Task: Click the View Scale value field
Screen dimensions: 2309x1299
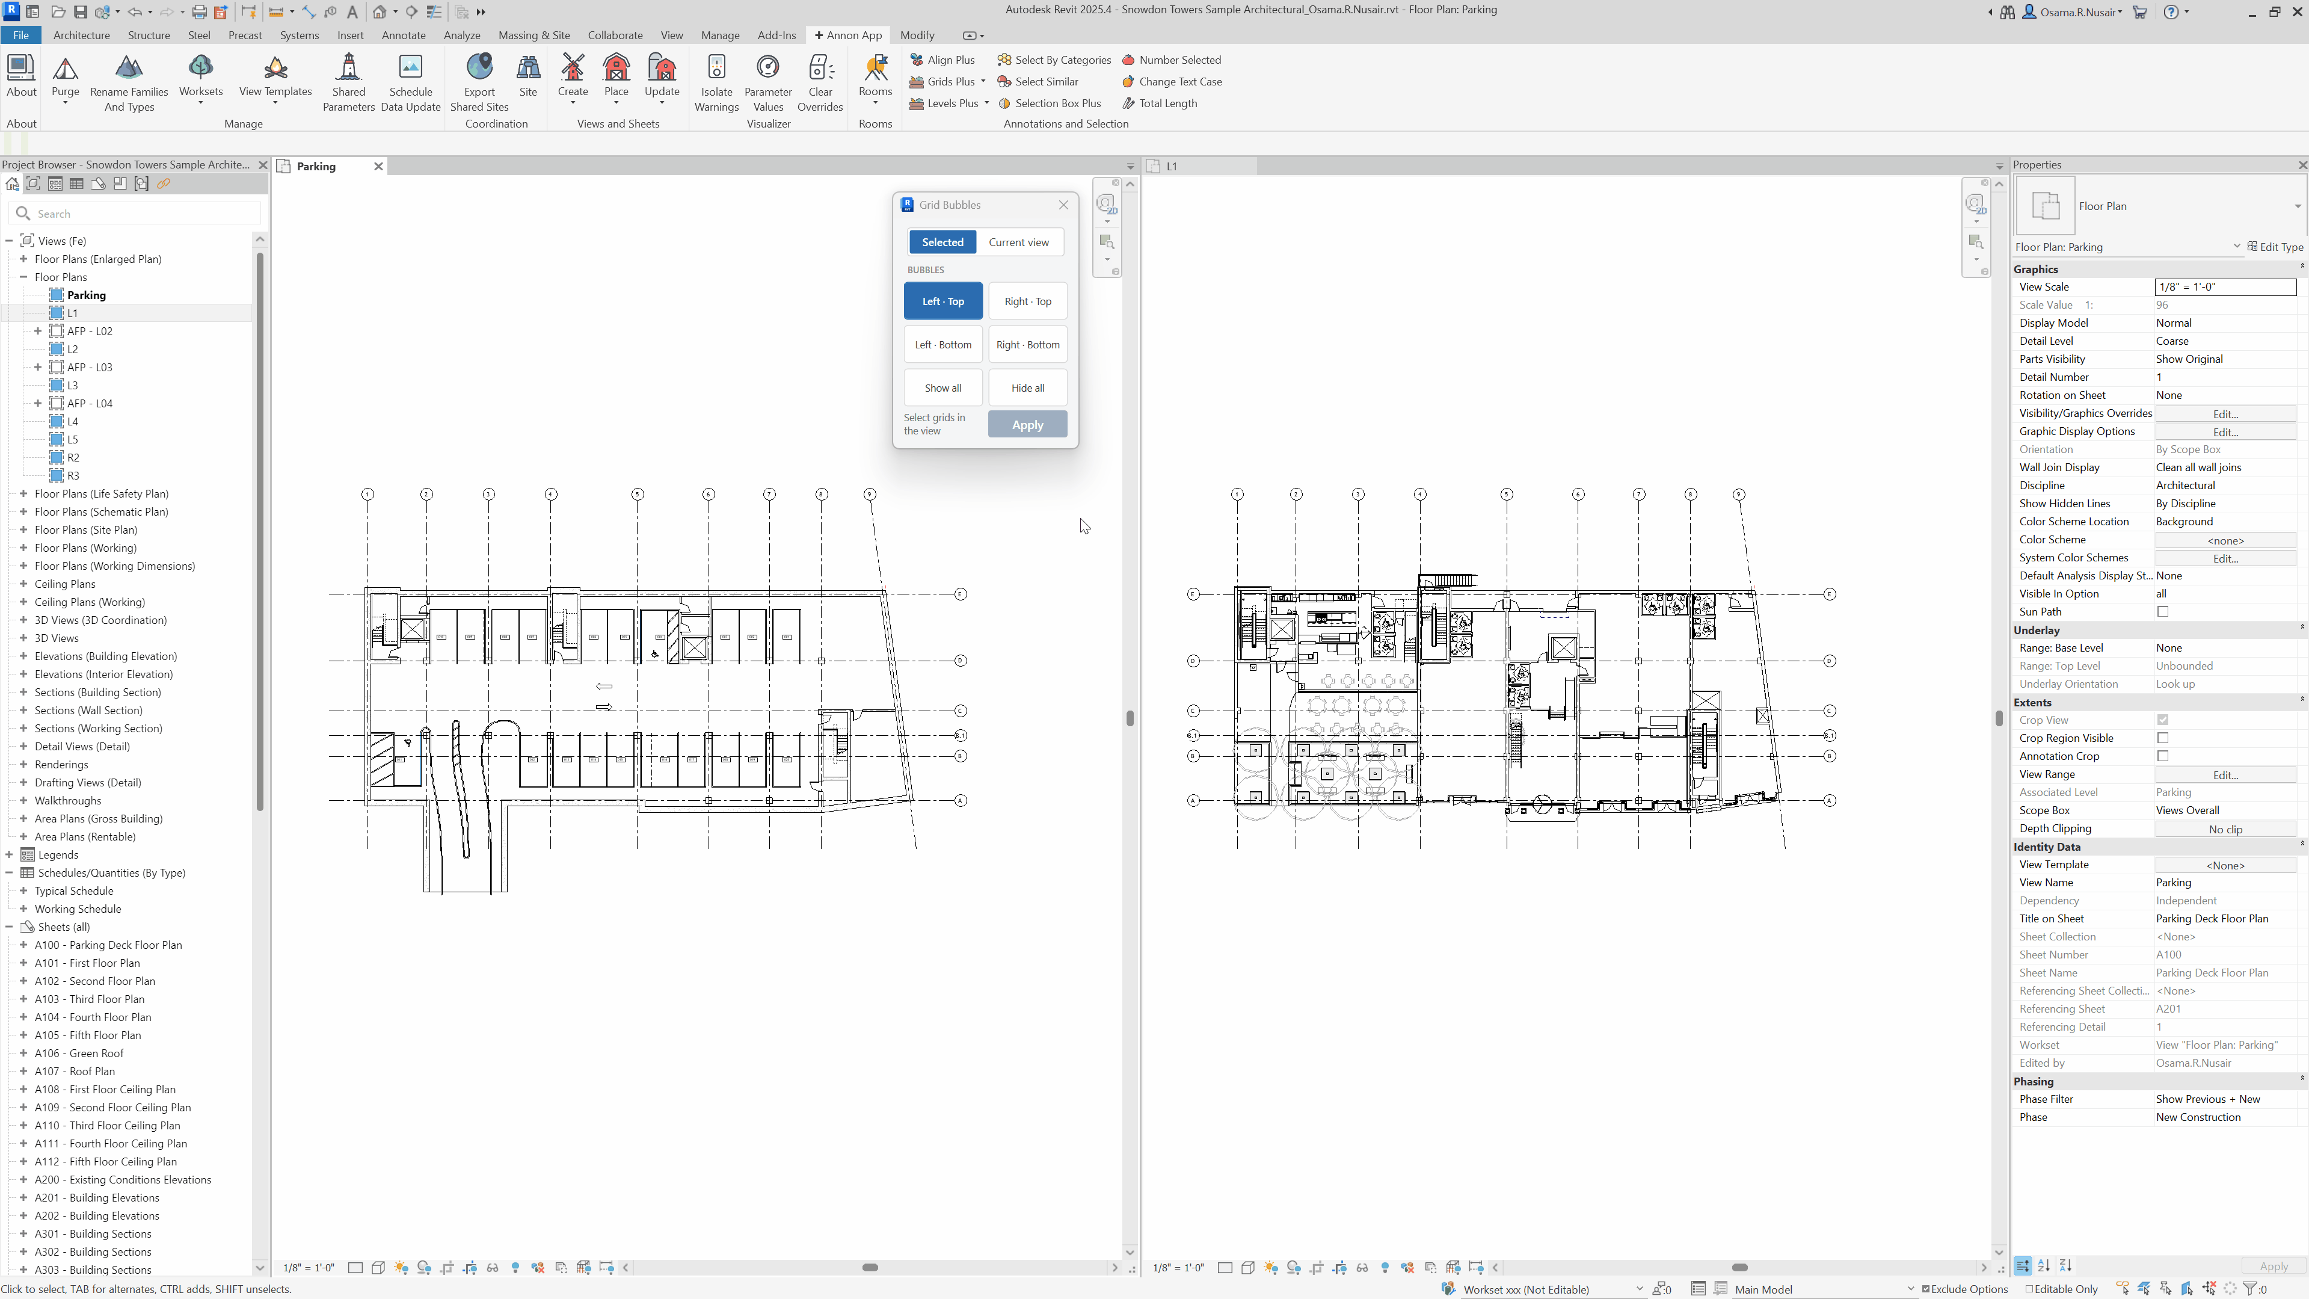Action: pos(2225,287)
